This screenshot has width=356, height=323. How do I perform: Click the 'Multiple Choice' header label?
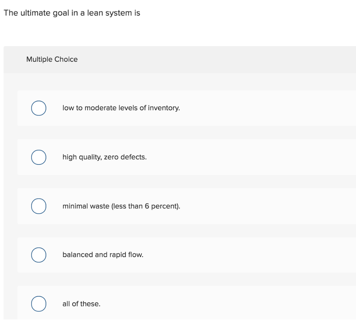pyautogui.click(x=52, y=59)
